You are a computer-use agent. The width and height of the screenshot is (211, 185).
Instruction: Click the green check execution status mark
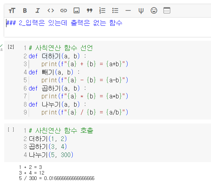point(1,46)
